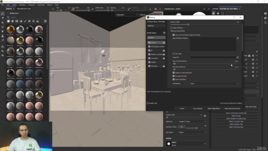Click Baking dialog help question mark

click(x=234, y=17)
